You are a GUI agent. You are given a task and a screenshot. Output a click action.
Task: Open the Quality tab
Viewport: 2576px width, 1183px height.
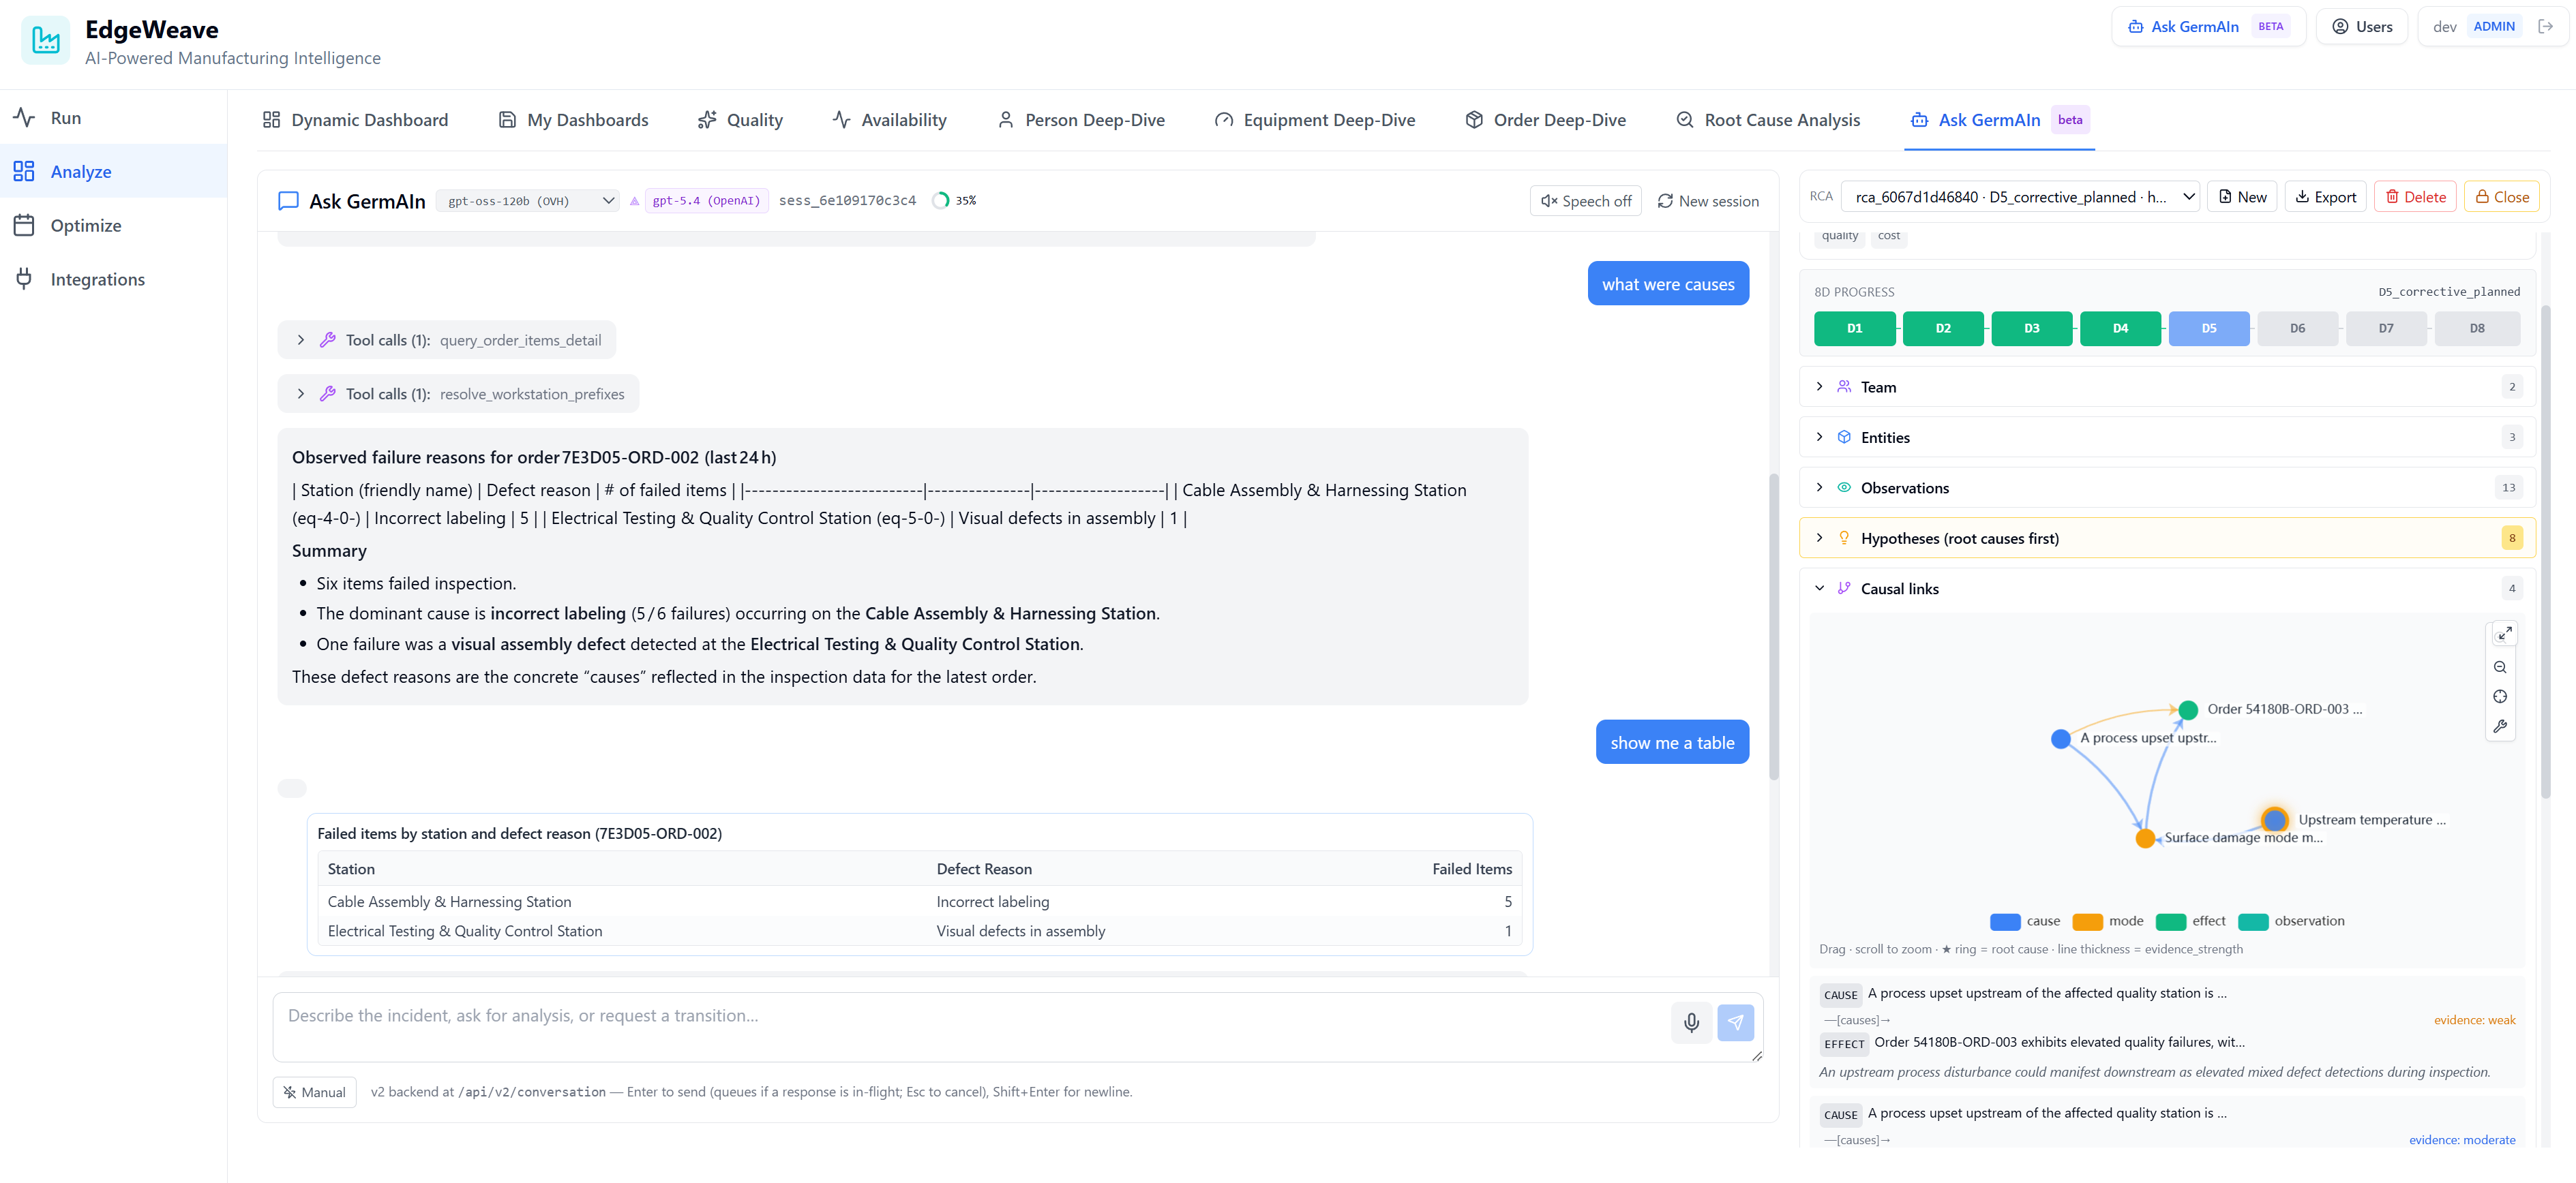pyautogui.click(x=740, y=120)
